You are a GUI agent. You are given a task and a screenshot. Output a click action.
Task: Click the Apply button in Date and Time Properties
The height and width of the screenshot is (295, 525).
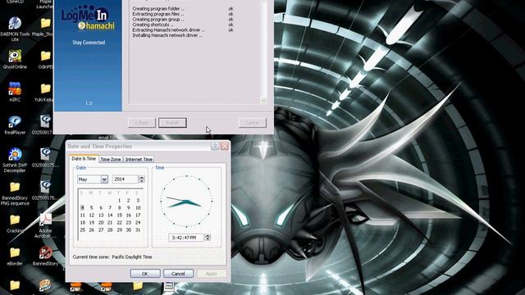[212, 274]
